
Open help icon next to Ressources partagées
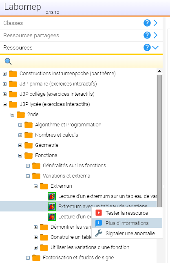(147, 35)
